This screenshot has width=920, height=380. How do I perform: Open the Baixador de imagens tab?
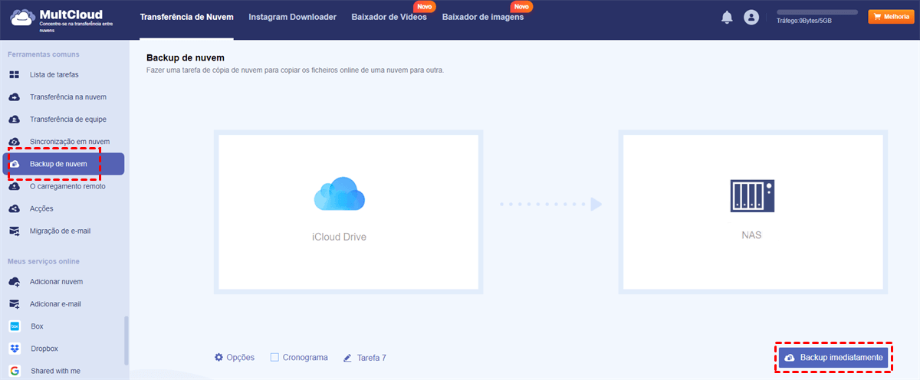pos(483,17)
